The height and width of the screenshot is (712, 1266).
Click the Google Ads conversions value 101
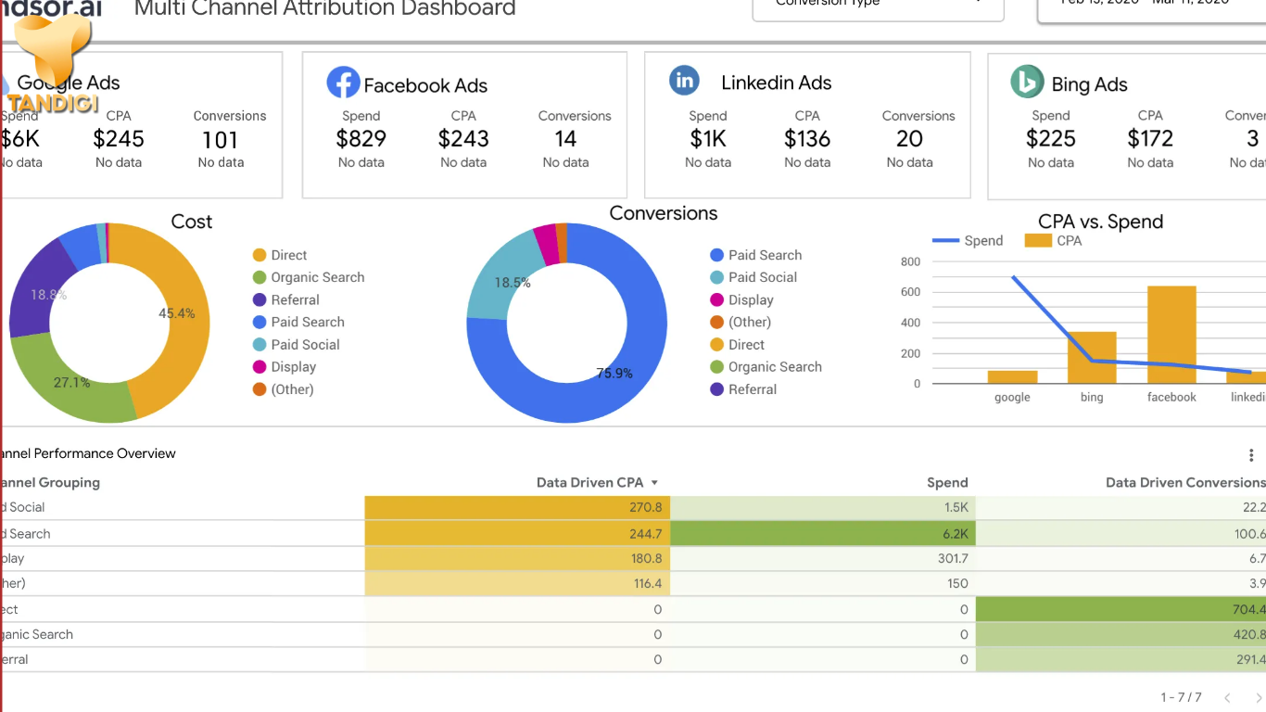[221, 140]
